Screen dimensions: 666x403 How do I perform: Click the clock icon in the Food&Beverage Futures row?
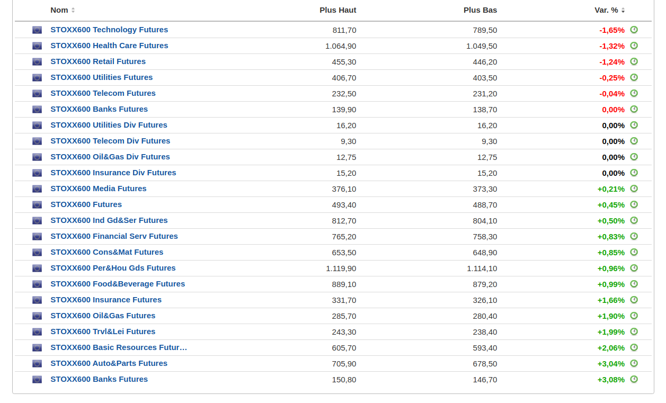click(x=634, y=284)
